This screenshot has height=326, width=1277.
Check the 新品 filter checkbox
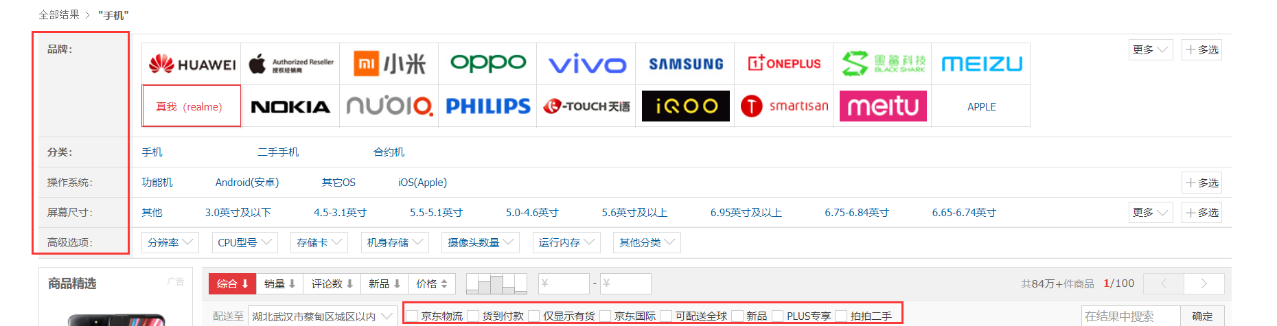pyautogui.click(x=737, y=316)
